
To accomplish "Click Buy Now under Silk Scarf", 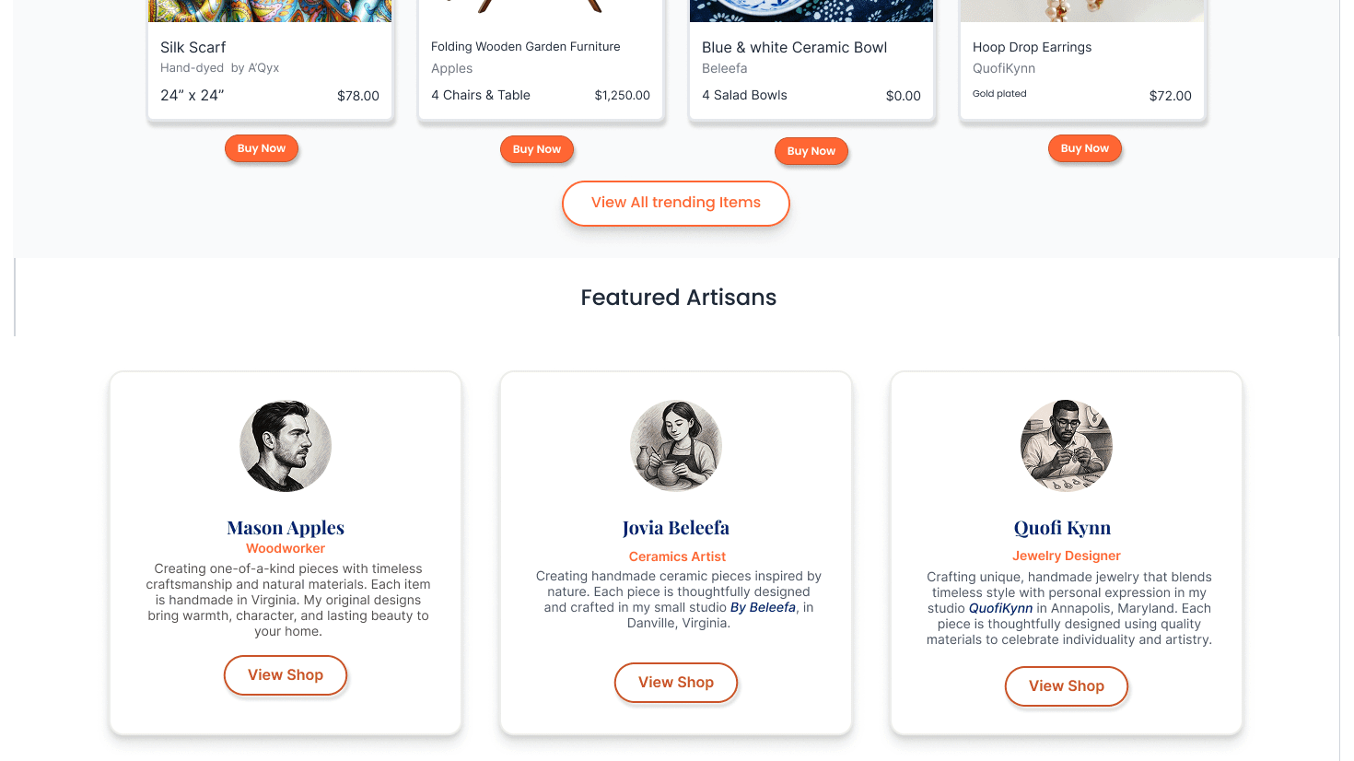I will 262,148.
